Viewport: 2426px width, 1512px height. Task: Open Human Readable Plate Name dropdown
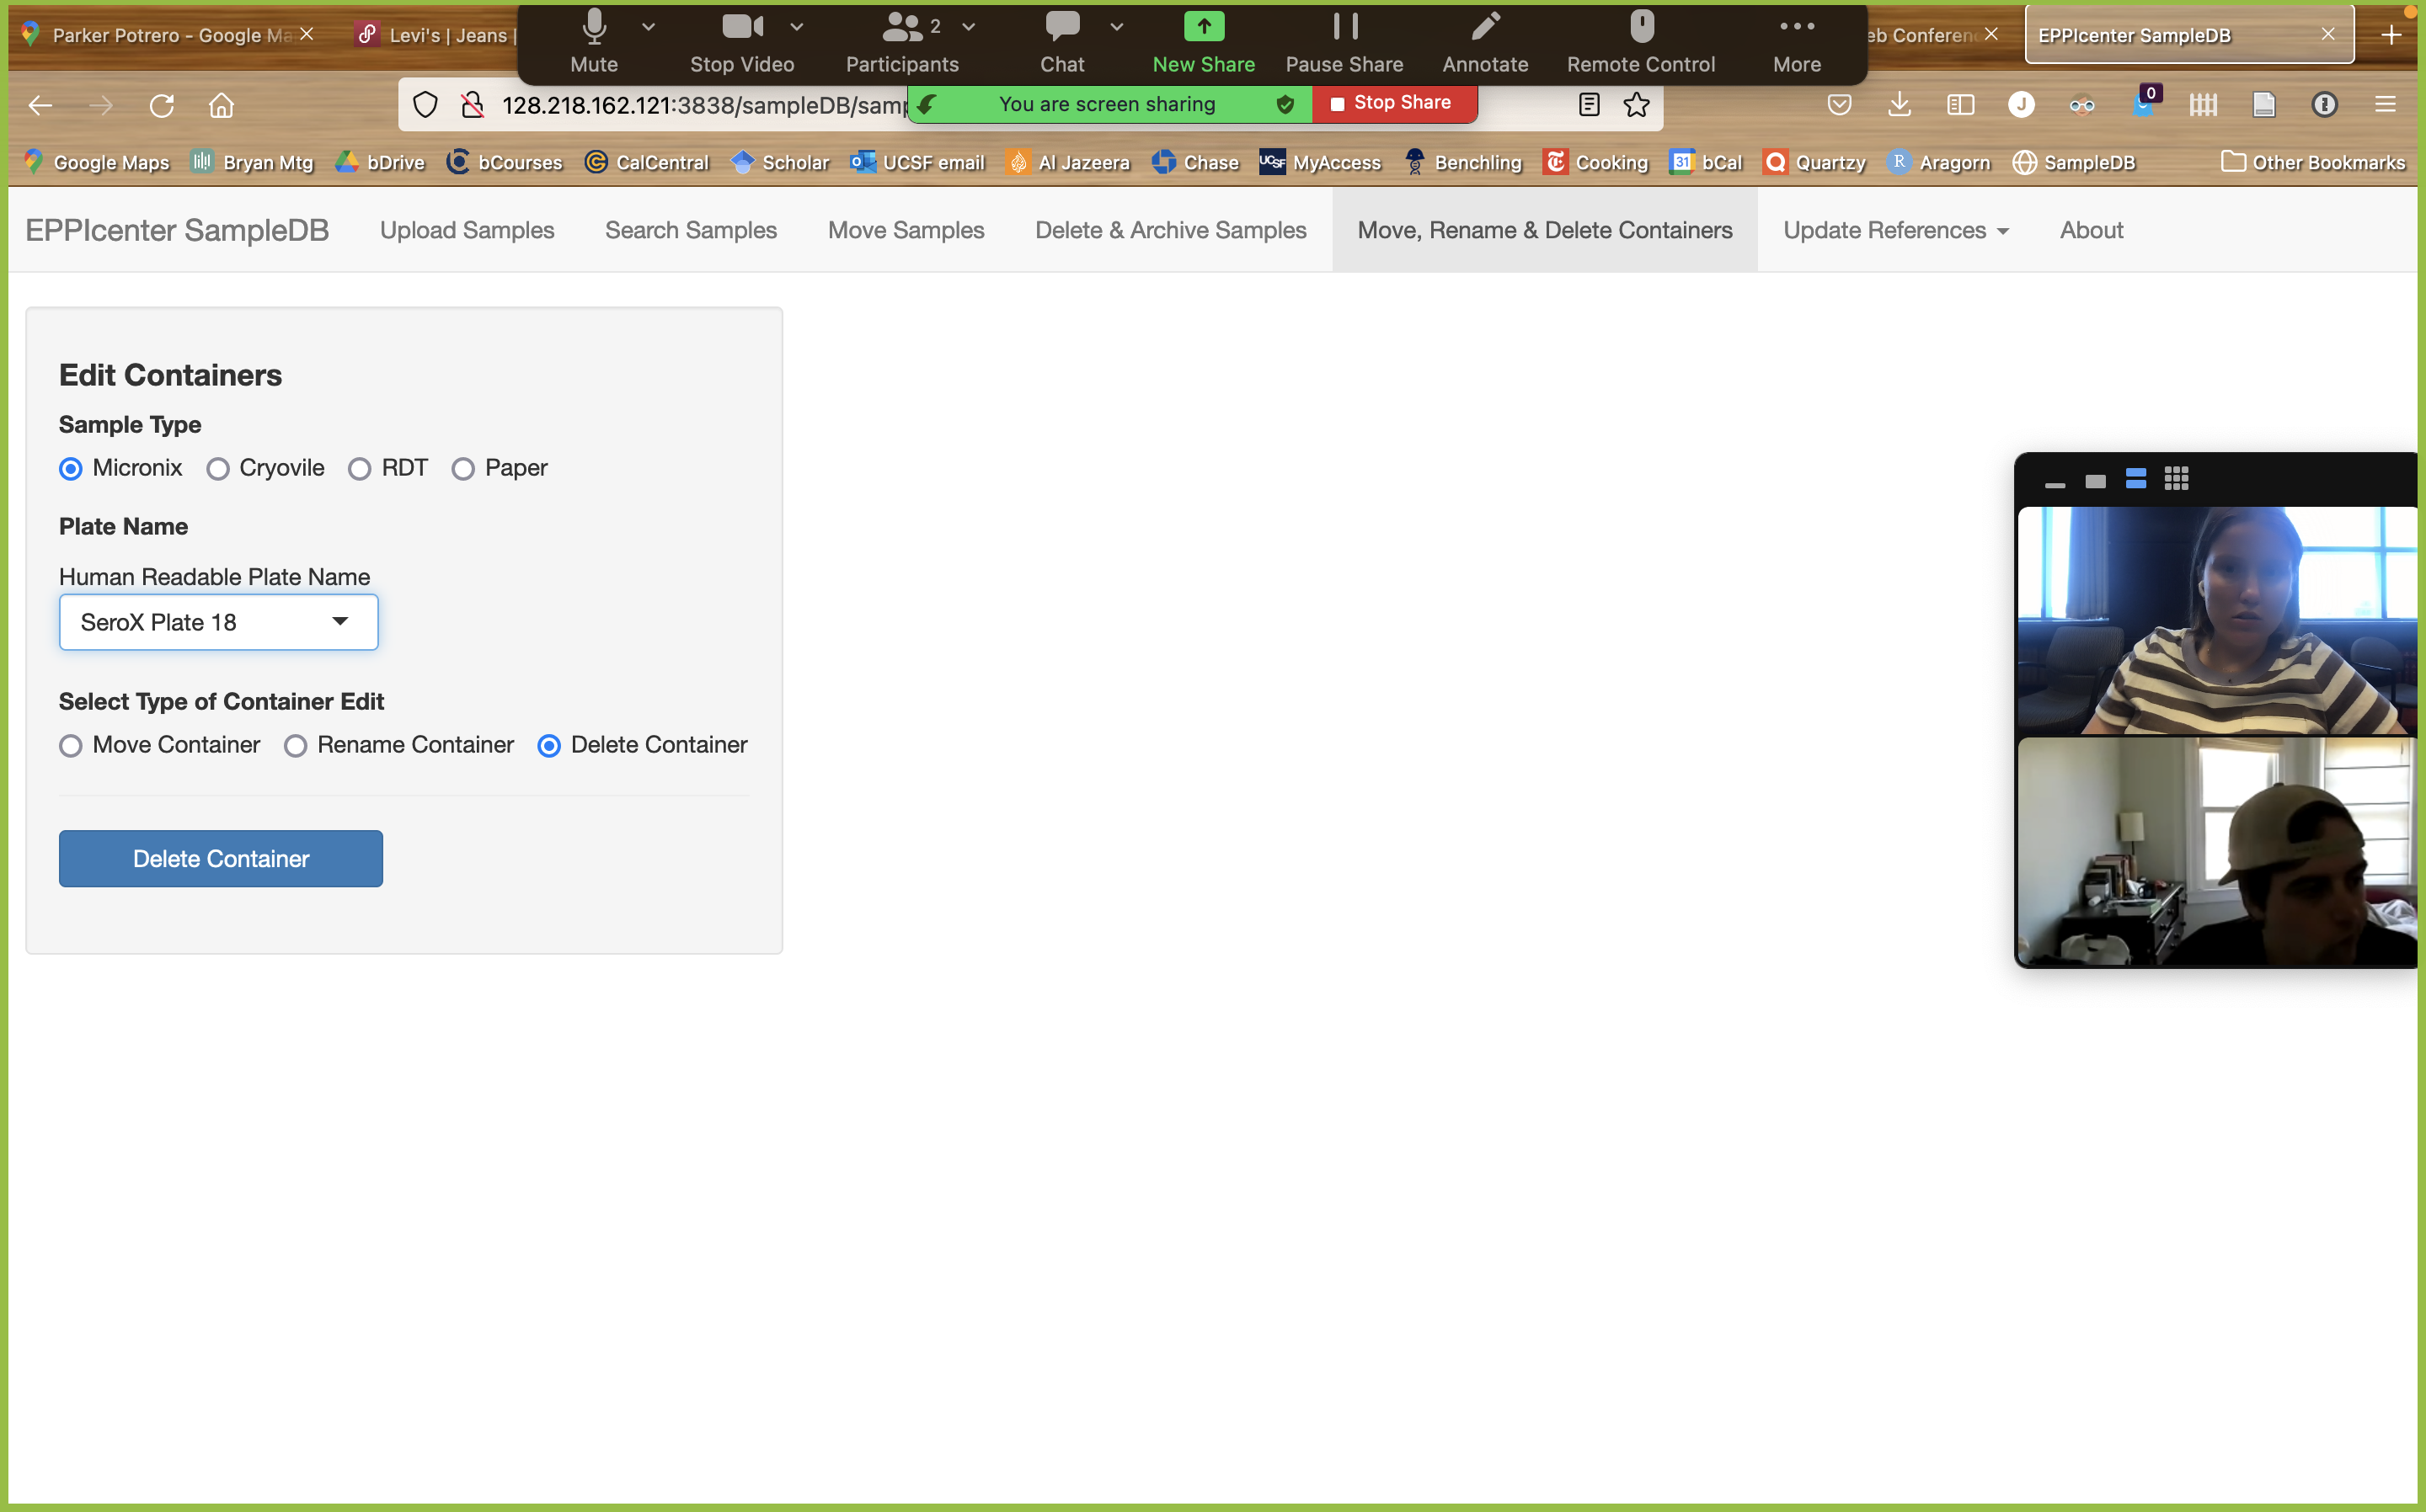218,622
